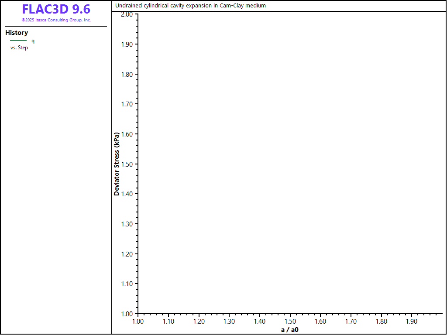The width and height of the screenshot is (447, 335).
Task: Select the q history legend label
Action: pos(33,41)
